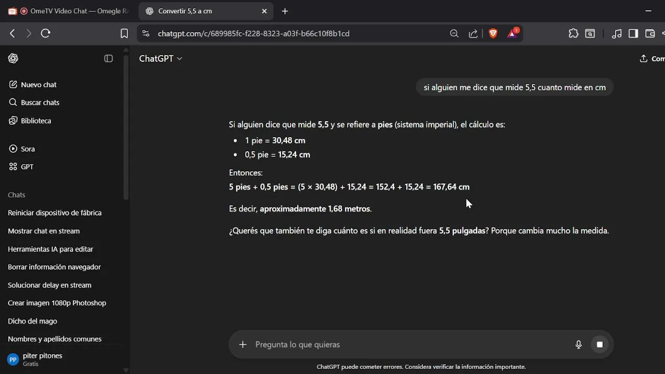665x374 pixels.
Task: Reload the page with refresh icon
Action: click(46, 33)
